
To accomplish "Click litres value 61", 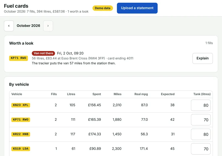I will 73,149.
